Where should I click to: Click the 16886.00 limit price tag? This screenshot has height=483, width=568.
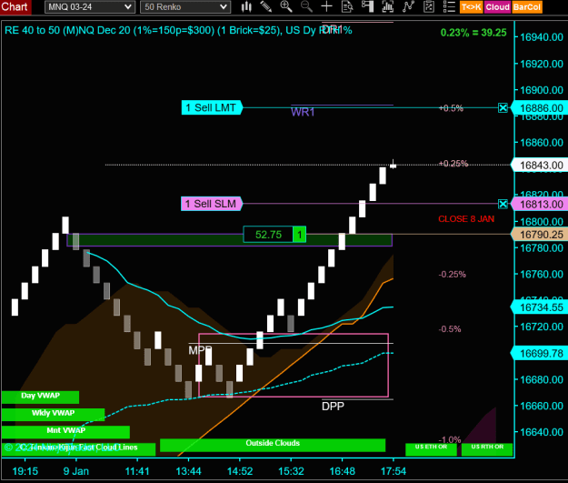tap(541, 108)
